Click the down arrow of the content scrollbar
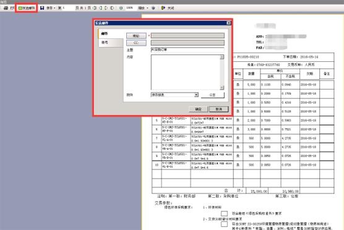 [221, 87]
